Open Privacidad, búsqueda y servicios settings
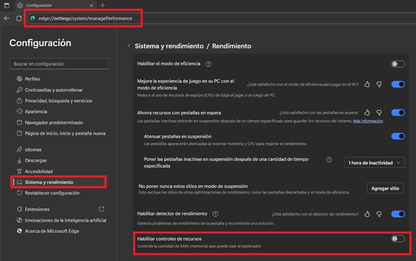The width and height of the screenshot is (416, 261). pyautogui.click(x=58, y=101)
